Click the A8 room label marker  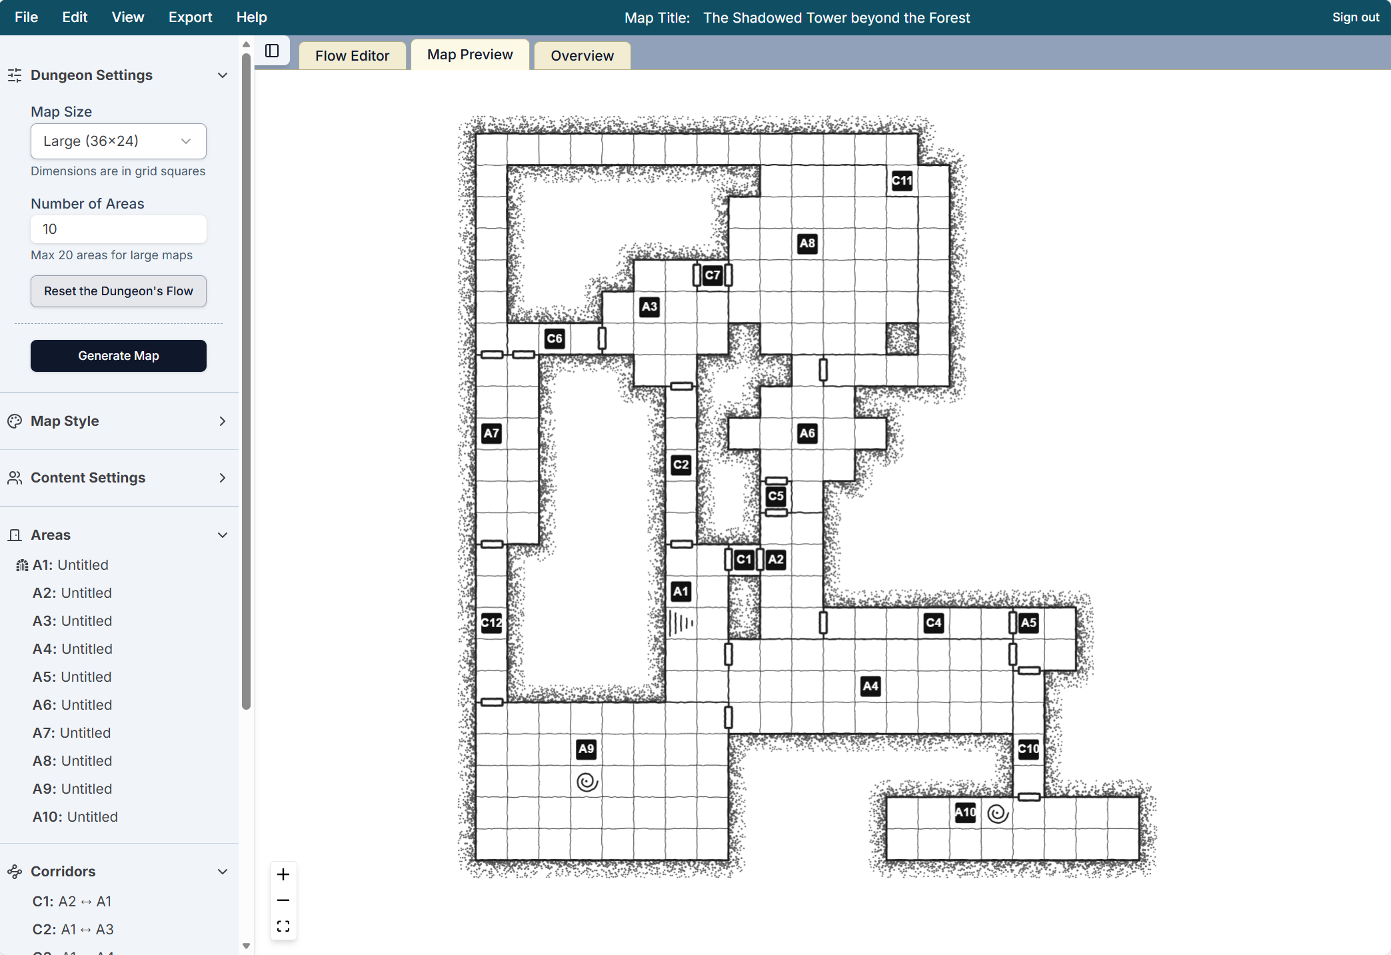(x=807, y=243)
